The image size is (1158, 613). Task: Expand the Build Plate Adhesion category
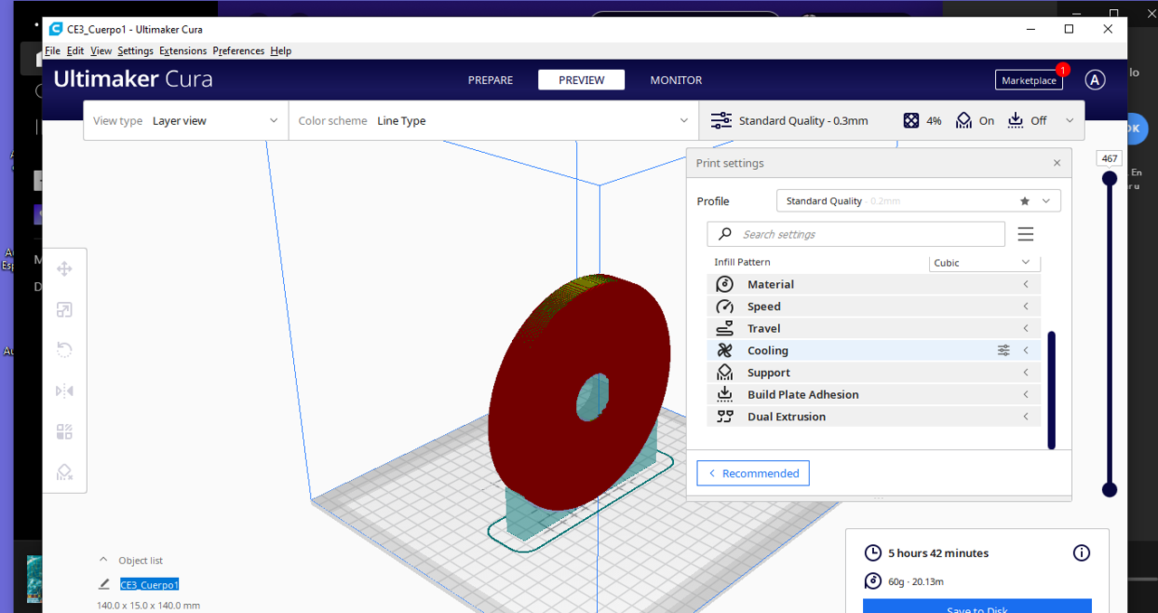tap(874, 394)
